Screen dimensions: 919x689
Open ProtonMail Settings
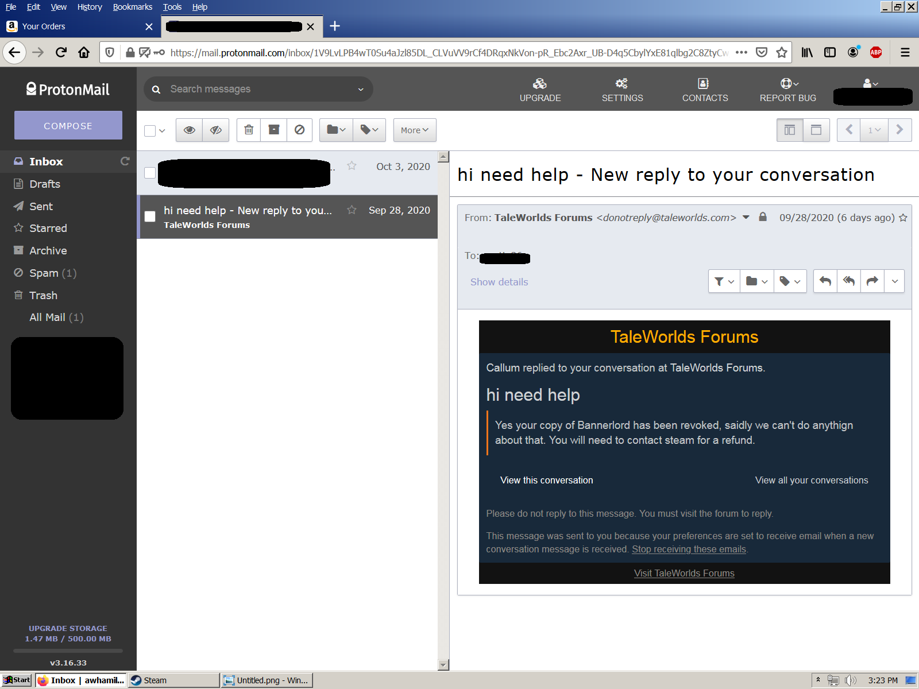pos(622,90)
